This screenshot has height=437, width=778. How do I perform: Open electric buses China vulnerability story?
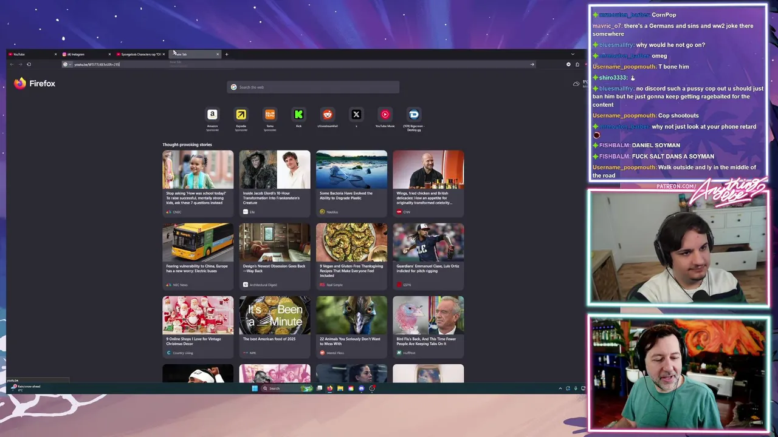coord(198,256)
